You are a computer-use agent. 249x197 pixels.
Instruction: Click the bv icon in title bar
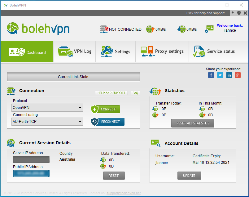click(x=6, y=5)
